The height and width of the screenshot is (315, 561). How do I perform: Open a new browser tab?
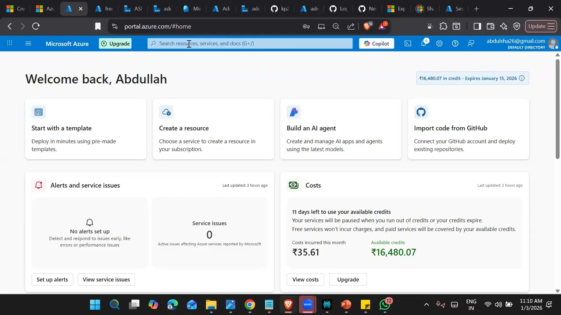tap(476, 9)
